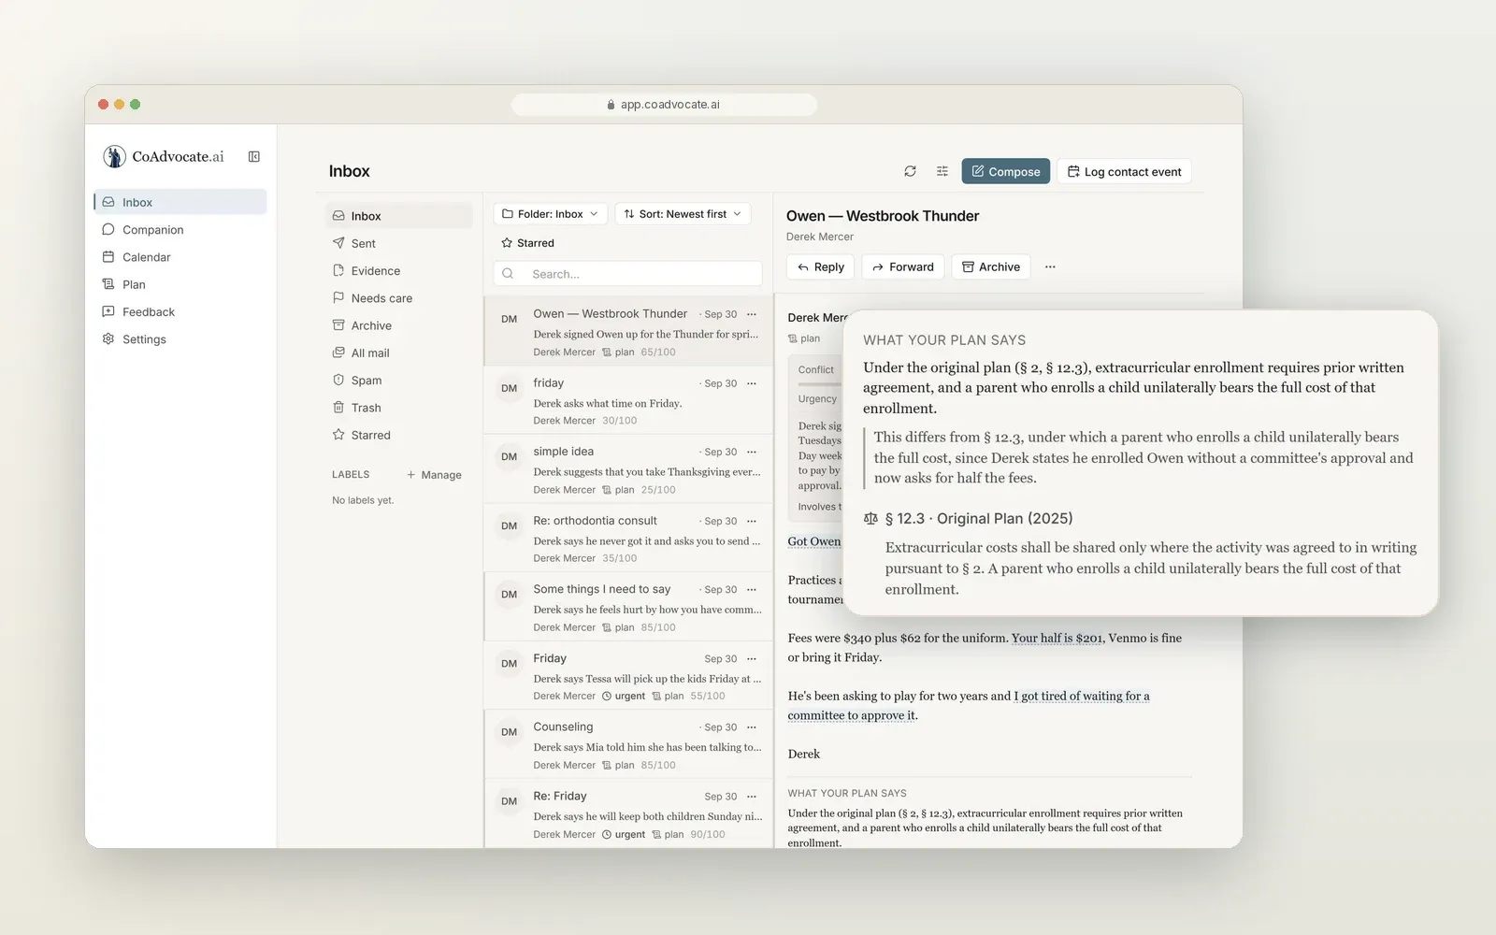The width and height of the screenshot is (1496, 935).
Task: Toggle the Starred filter above search
Action: [528, 243]
